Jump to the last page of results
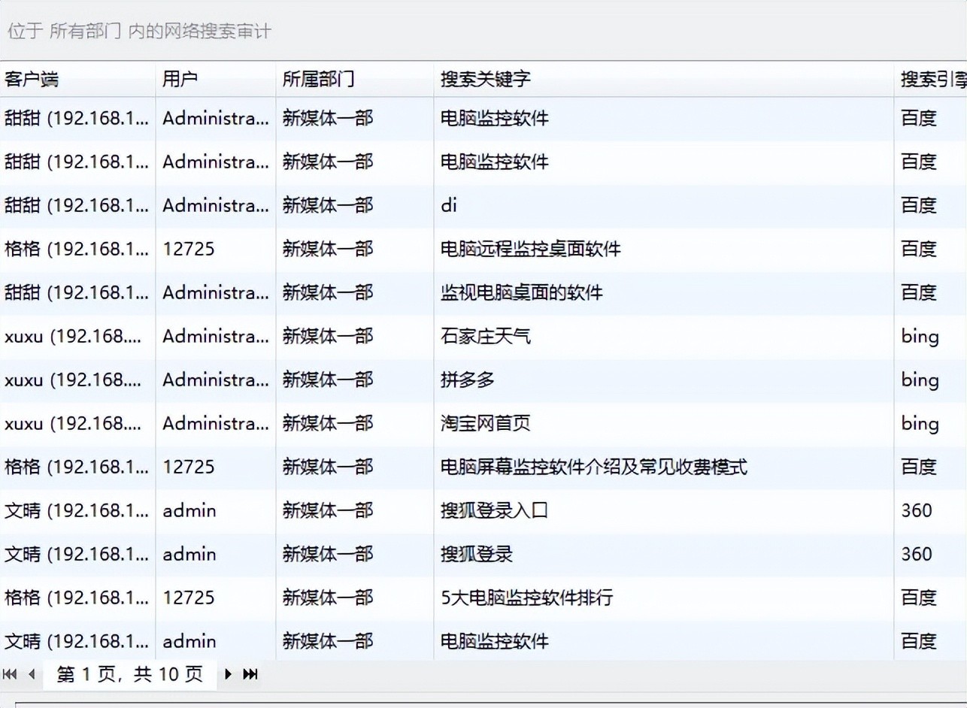The width and height of the screenshot is (967, 708). [250, 674]
